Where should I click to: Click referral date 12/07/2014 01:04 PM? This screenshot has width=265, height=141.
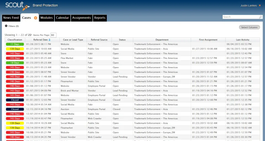(x=39, y=114)
